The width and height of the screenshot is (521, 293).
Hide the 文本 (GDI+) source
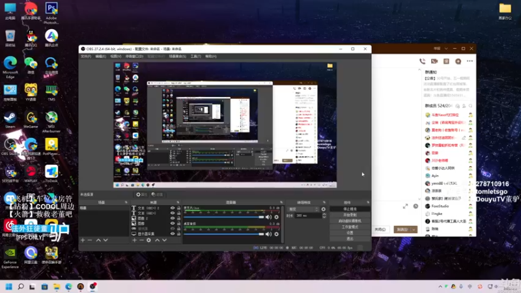(x=173, y=213)
